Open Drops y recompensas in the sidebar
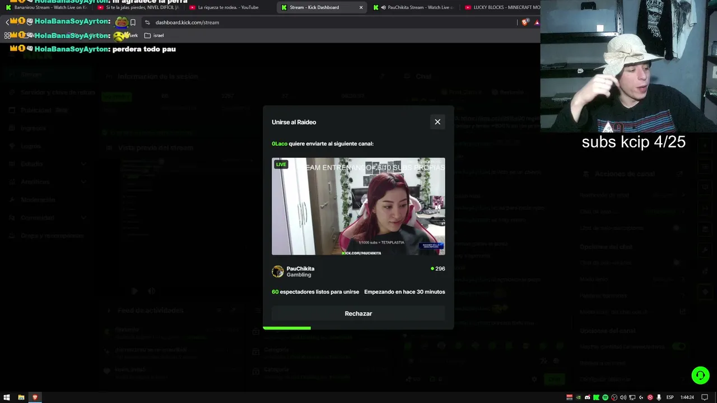717x403 pixels. [x=52, y=236]
